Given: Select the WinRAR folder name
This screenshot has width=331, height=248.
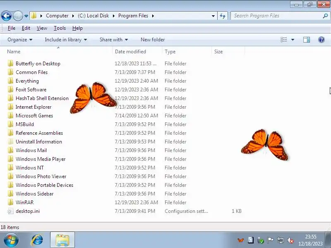Looking at the screenshot, I should (x=24, y=202).
